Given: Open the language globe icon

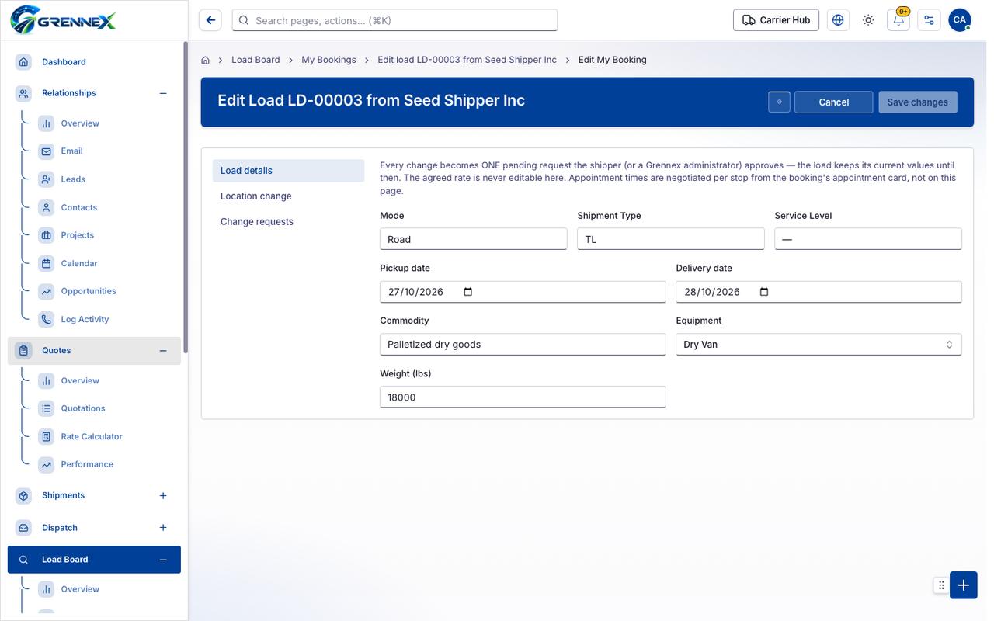Looking at the screenshot, I should tap(838, 20).
